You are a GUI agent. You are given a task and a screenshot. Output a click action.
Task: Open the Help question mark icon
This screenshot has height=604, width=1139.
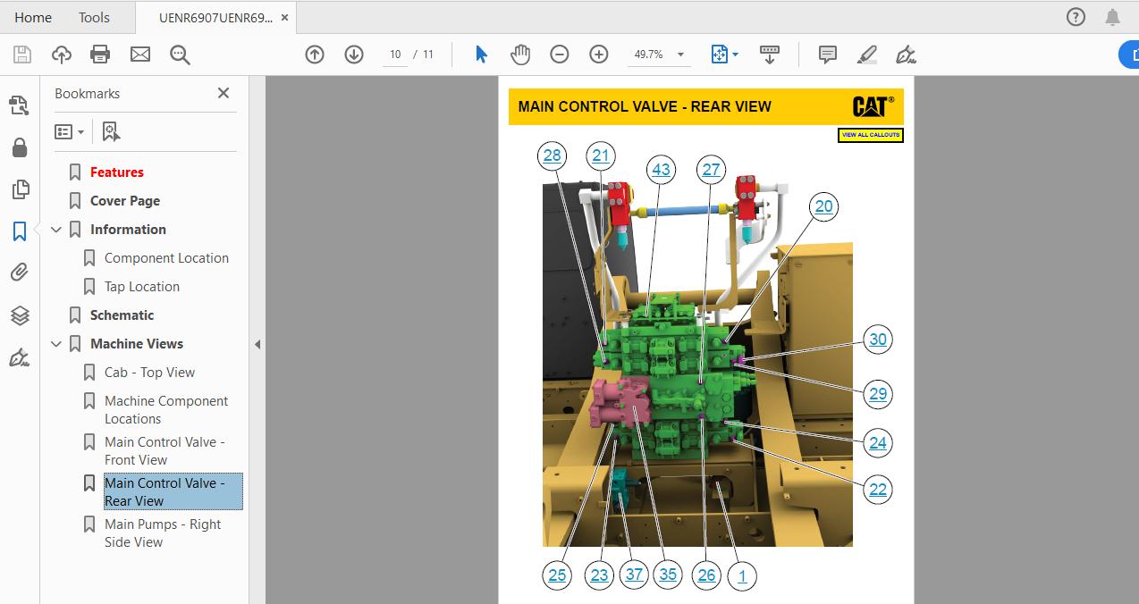pos(1076,17)
